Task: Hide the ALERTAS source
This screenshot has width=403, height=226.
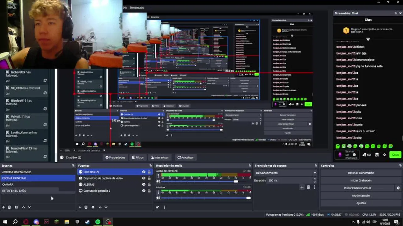Action: (144, 185)
